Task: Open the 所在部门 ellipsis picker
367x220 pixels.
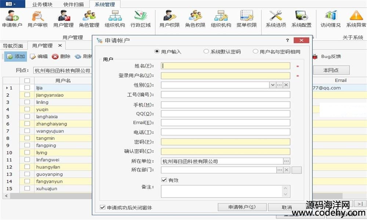Action: (x=280, y=170)
